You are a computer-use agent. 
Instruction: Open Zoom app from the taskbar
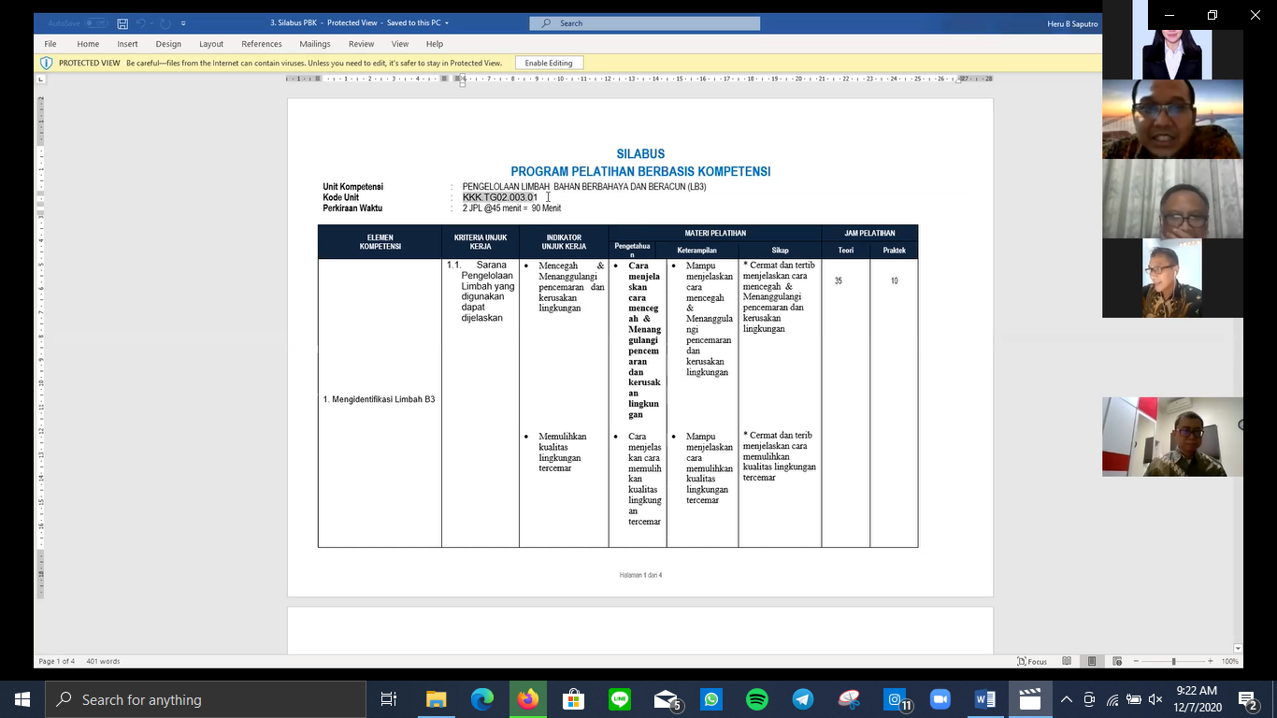coord(939,699)
